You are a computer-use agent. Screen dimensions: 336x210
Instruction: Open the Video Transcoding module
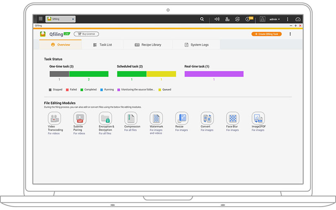pyautogui.click(x=54, y=118)
